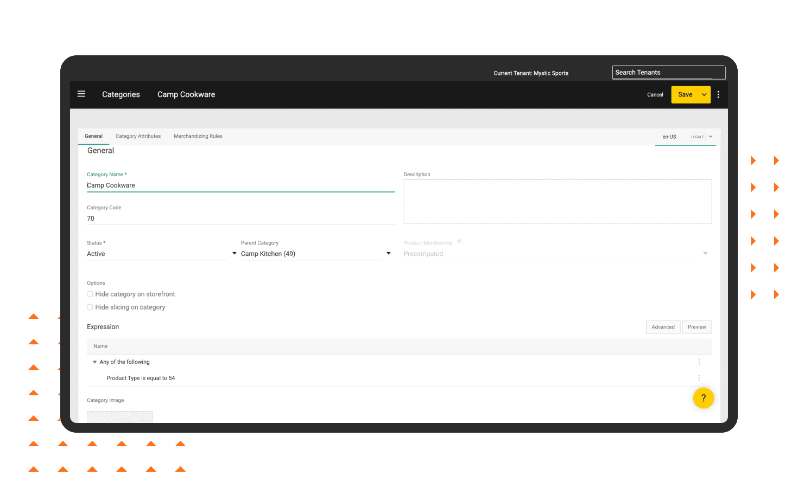
Task: Open the en-US locale dropdown
Action: (x=686, y=137)
